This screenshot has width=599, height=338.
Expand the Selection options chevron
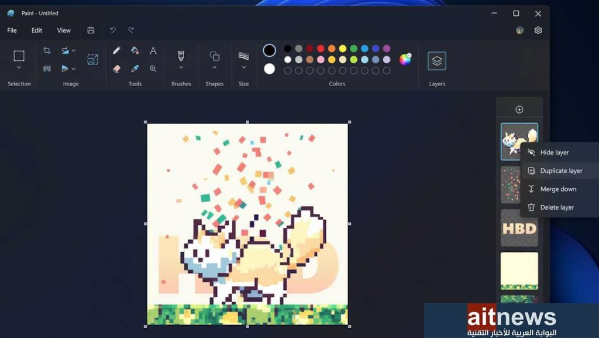click(x=19, y=68)
